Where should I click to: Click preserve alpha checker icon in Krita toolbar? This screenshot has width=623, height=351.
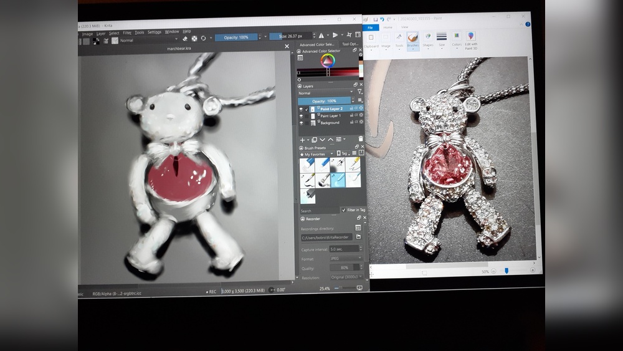(x=194, y=39)
